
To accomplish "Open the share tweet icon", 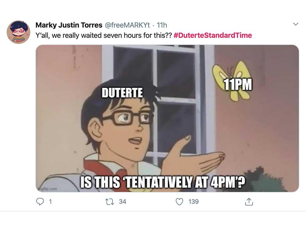I will click(249, 202).
